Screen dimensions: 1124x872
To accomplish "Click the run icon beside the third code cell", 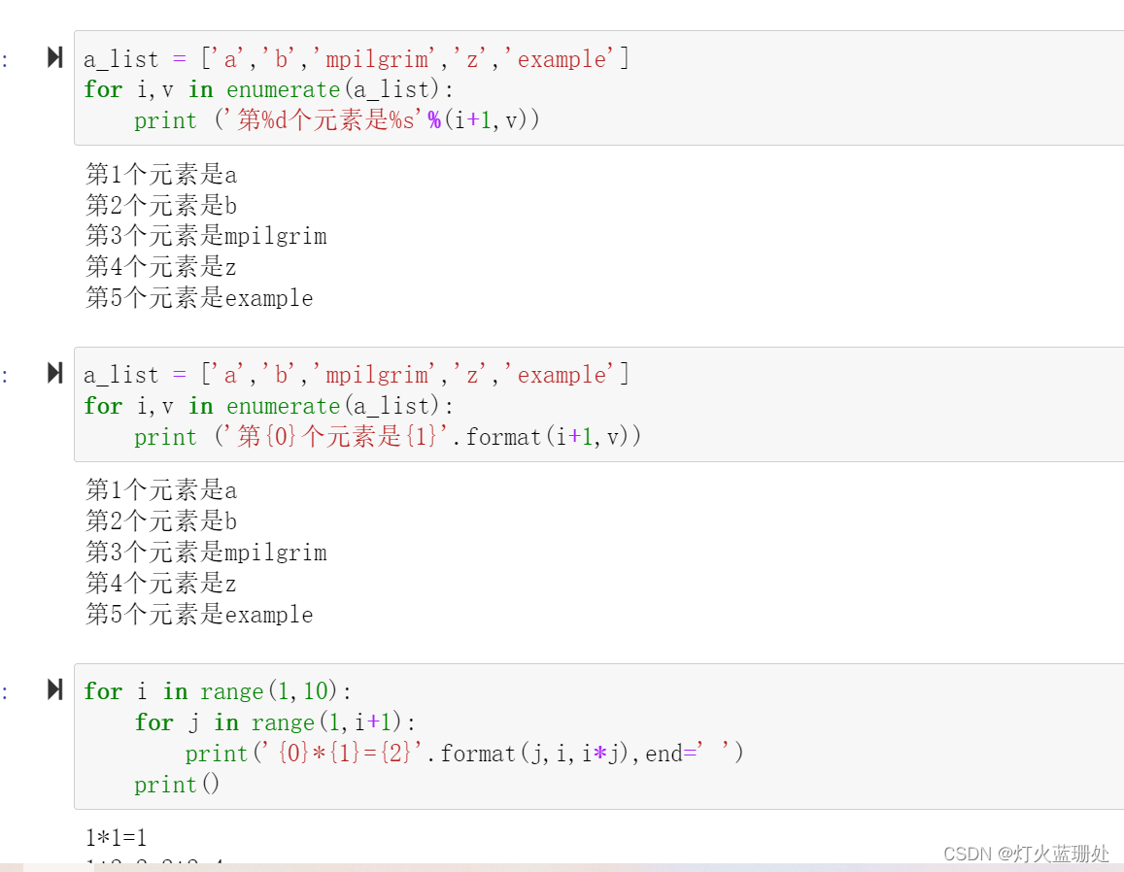I will (x=55, y=690).
